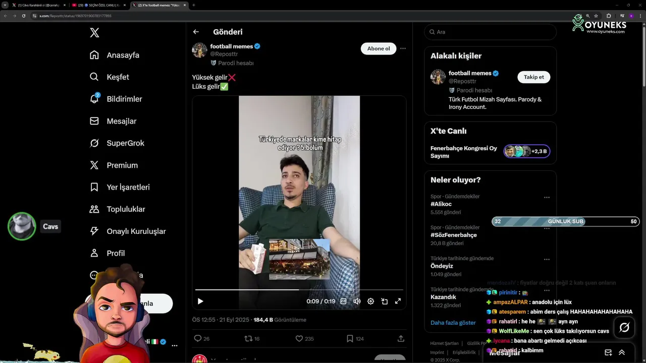Reload the page
This screenshot has width=646, height=363.
point(23,16)
